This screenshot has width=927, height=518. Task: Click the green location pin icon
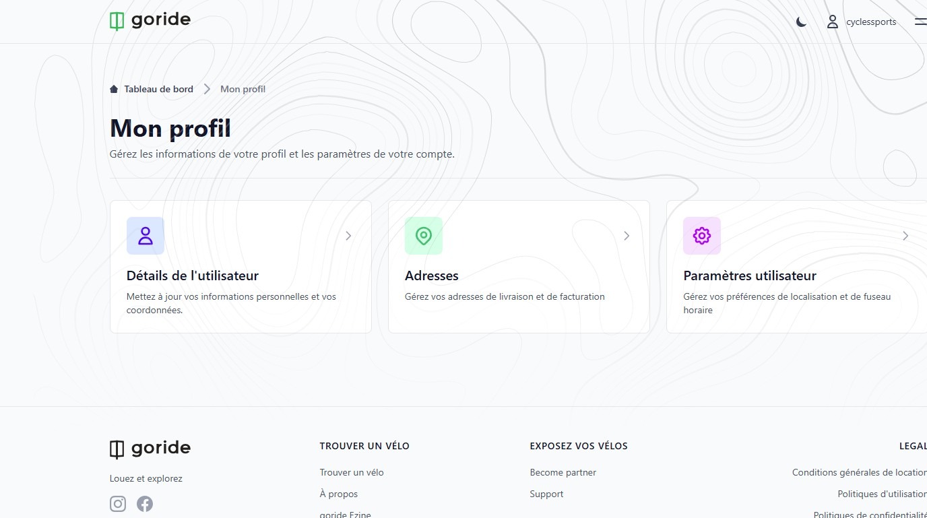424,236
